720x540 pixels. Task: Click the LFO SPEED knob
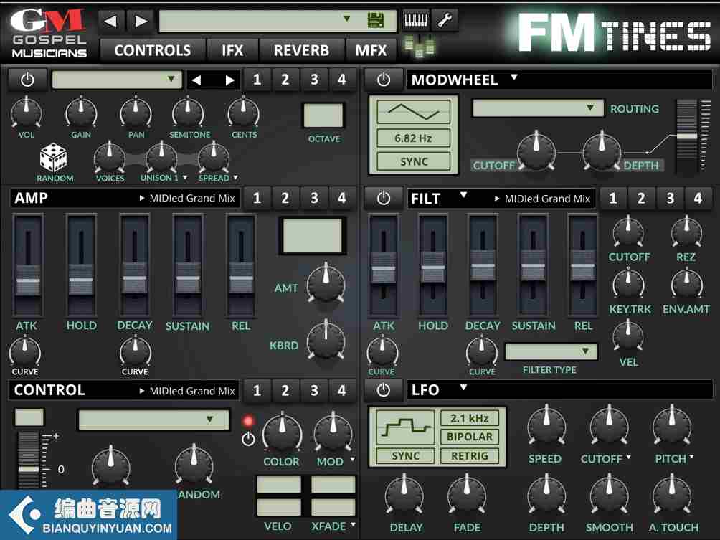click(x=546, y=426)
